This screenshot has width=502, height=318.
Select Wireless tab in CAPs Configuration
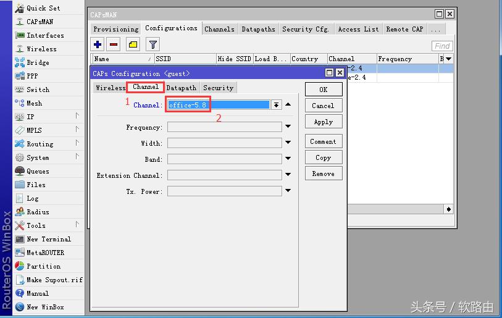click(x=111, y=88)
